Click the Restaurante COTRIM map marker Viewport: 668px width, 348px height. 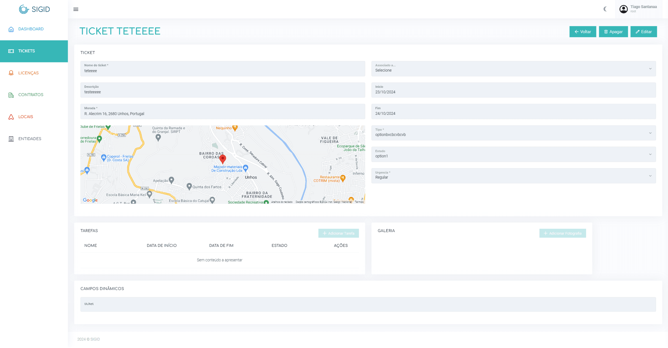(x=343, y=178)
